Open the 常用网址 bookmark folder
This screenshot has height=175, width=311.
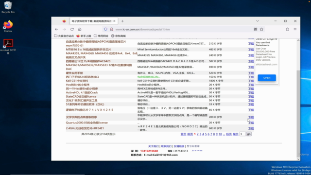(x=101, y=36)
